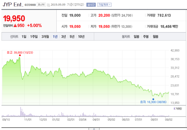Click the 거래대금 value 15,456 백만
The height and width of the screenshot is (130, 187).
tap(169, 26)
